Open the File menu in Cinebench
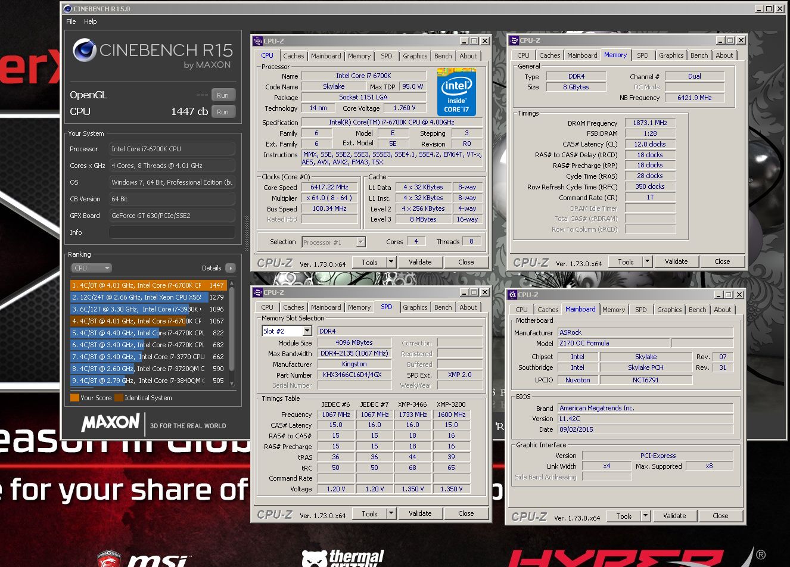The height and width of the screenshot is (567, 790). click(x=71, y=21)
